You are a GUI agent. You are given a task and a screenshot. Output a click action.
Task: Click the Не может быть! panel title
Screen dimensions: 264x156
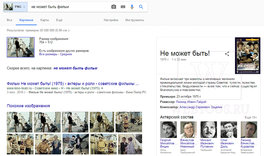pyautogui.click(x=185, y=53)
